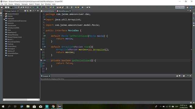Minimize the Console panel
195x109 pixels.
click(x=188, y=76)
